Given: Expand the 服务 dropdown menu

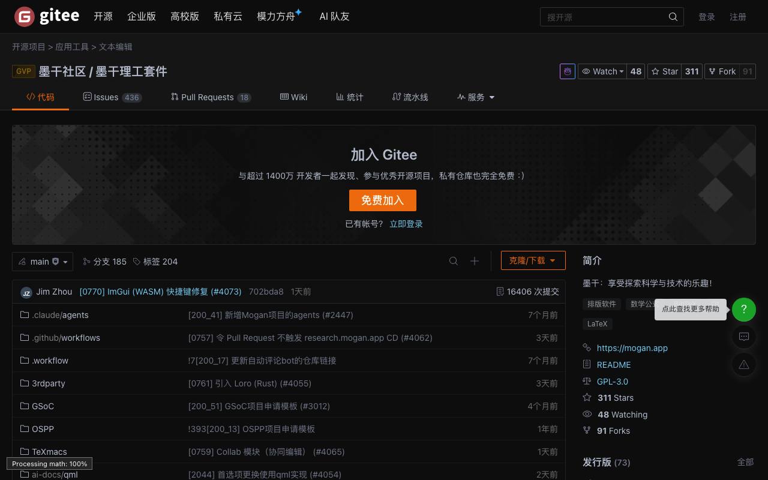Looking at the screenshot, I should tap(476, 97).
